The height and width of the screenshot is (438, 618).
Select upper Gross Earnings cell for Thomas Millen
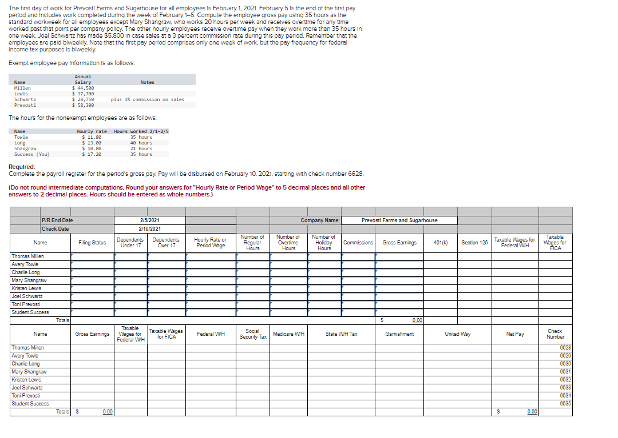[399, 256]
